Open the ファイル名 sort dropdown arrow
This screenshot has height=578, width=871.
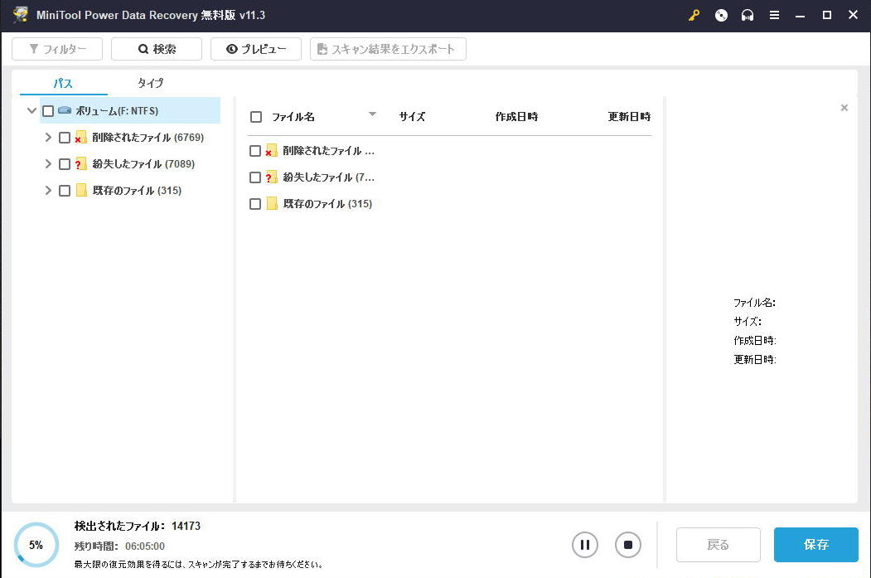click(x=372, y=114)
